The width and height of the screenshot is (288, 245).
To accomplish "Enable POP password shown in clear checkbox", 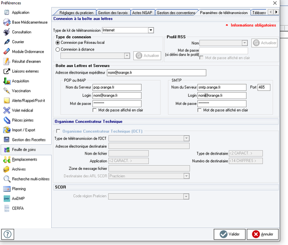I will coord(95,110).
